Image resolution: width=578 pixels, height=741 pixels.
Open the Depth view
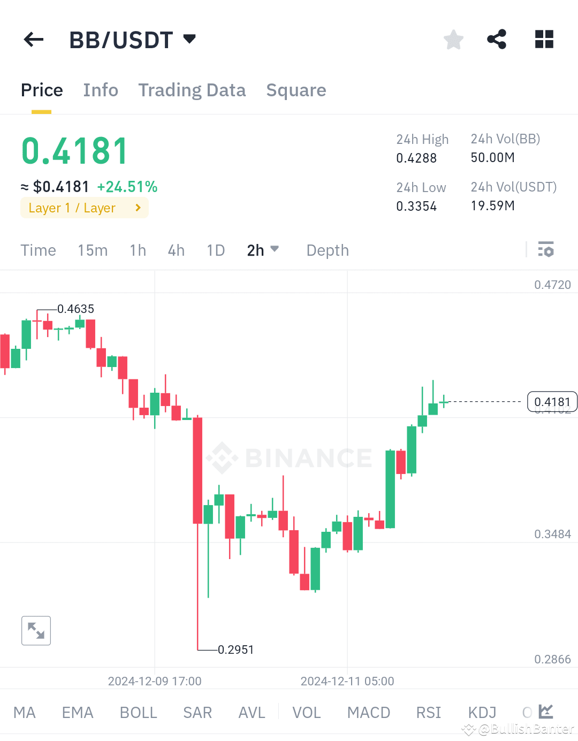click(327, 250)
